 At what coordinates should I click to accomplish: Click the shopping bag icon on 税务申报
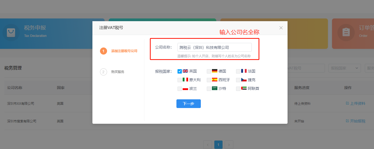pos(11,33)
